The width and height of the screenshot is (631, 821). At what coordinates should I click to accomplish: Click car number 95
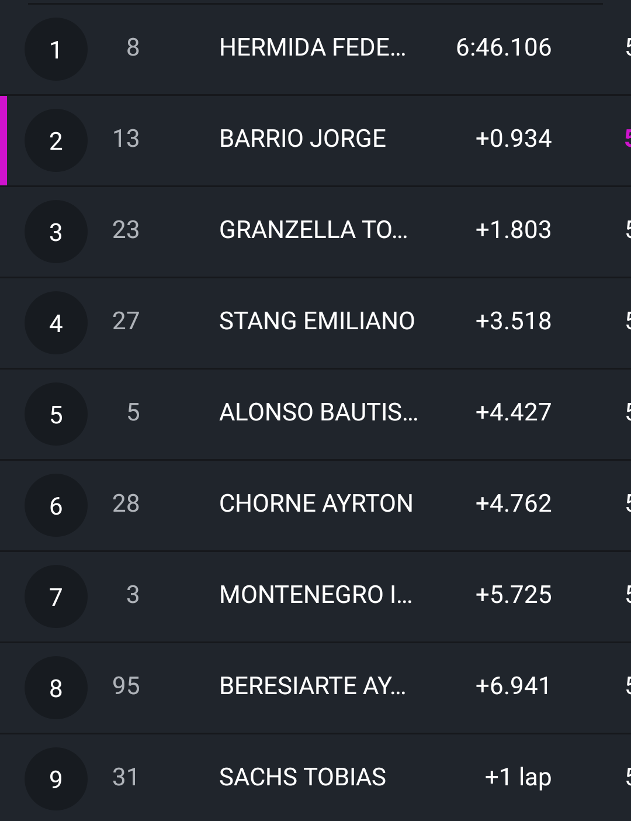coord(126,686)
